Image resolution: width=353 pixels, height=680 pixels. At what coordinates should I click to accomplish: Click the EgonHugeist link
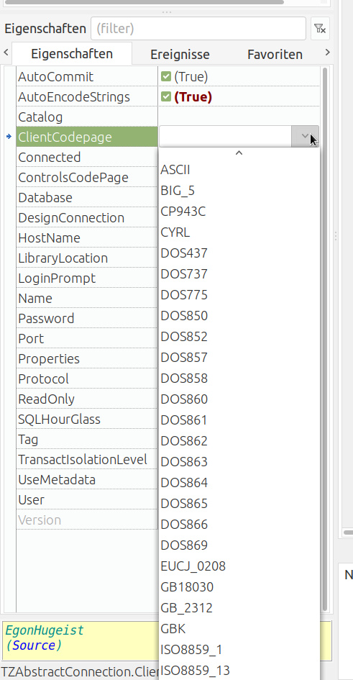point(44,630)
